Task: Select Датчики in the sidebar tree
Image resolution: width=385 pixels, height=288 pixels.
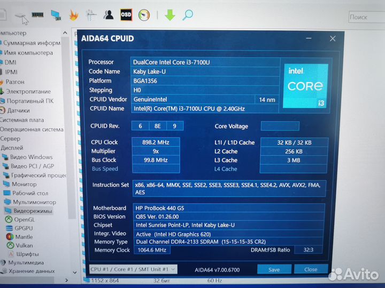Action: [18, 110]
